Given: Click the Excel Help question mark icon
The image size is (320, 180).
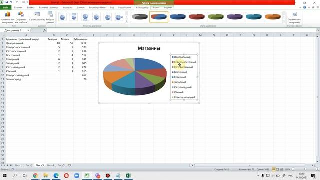Looking at the screenshot, I should coord(304,8).
